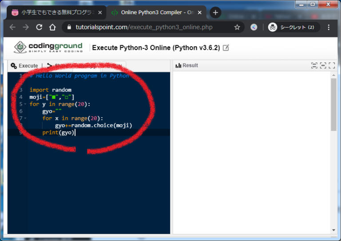Go to the browser home page icon
Image resolution: width=341 pixels, height=241 pixels.
pyautogui.click(x=52, y=27)
